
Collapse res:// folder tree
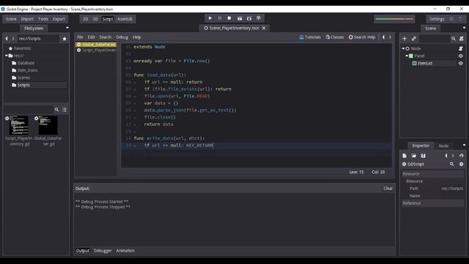point(7,56)
